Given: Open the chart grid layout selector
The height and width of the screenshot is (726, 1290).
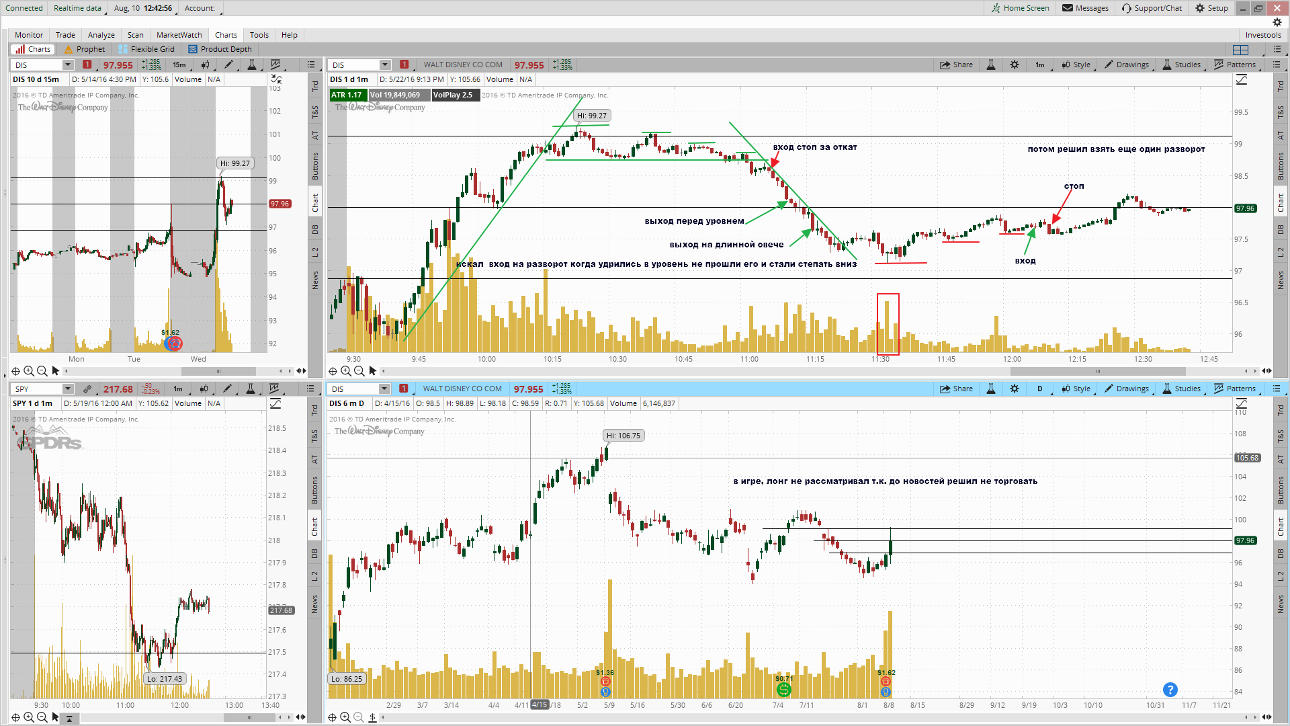Looking at the screenshot, I should [x=1241, y=50].
